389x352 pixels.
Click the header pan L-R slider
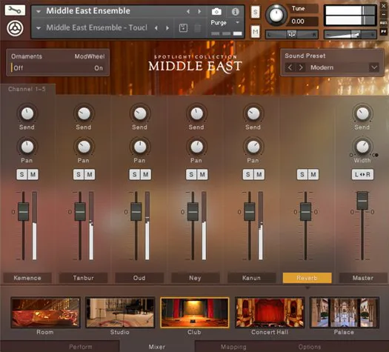pyautogui.click(x=292, y=35)
